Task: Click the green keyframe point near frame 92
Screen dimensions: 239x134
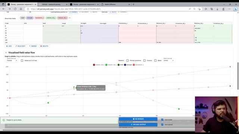Action: 179,109
